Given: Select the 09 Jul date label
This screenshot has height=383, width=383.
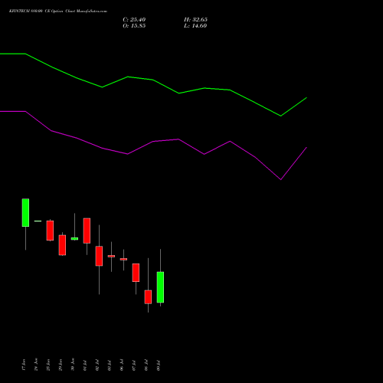Looking at the screenshot, I should (159, 365).
